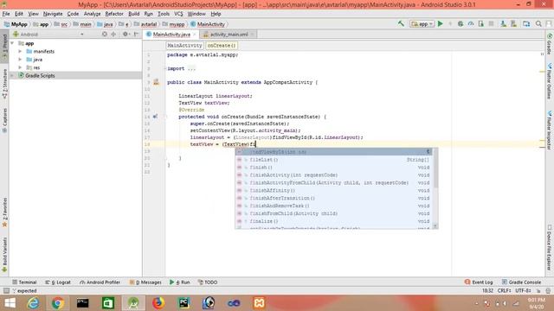This screenshot has height=311, width=554.
Task: Open the Event Log
Action: 479,282
